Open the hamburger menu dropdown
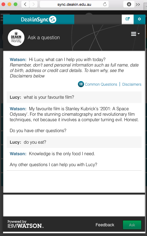The width and height of the screenshot is (147, 236). click(x=135, y=34)
